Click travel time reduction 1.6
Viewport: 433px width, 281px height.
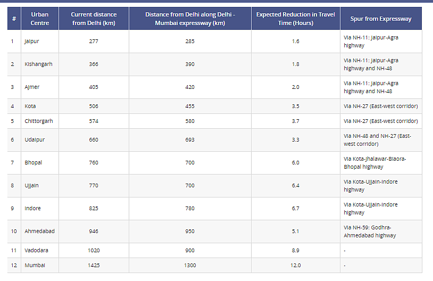pyautogui.click(x=295, y=41)
